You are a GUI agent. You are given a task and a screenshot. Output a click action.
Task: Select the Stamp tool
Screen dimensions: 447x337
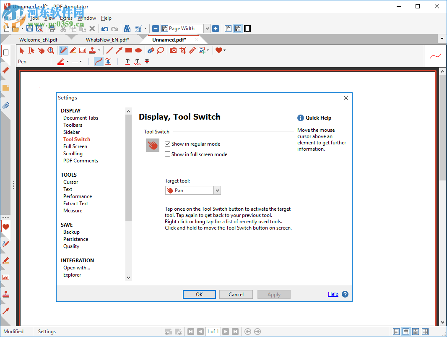93,50
